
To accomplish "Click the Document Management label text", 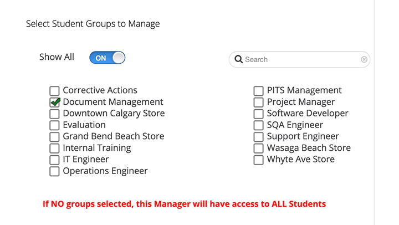I will [113, 102].
